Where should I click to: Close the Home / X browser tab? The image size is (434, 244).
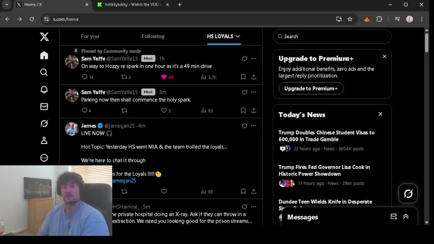pyautogui.click(x=87, y=5)
